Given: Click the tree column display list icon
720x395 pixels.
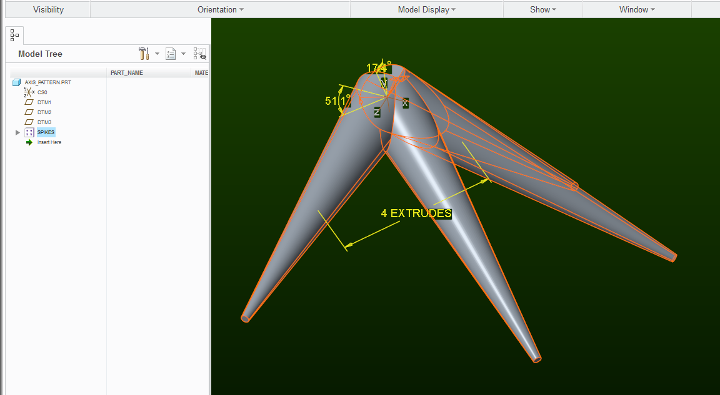Looking at the screenshot, I should pyautogui.click(x=171, y=54).
